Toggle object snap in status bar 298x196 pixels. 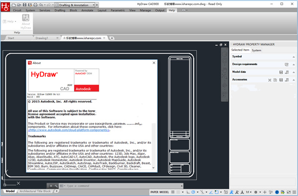pos(217,192)
